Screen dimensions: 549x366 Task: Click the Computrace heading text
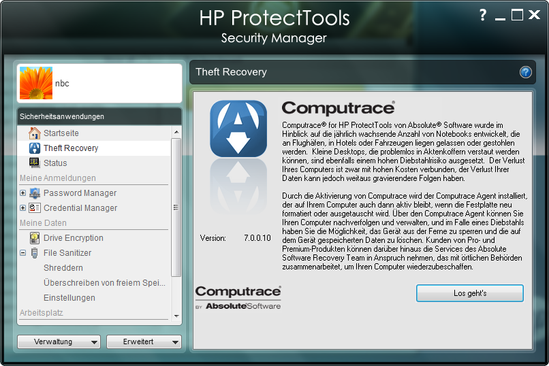[x=339, y=108]
